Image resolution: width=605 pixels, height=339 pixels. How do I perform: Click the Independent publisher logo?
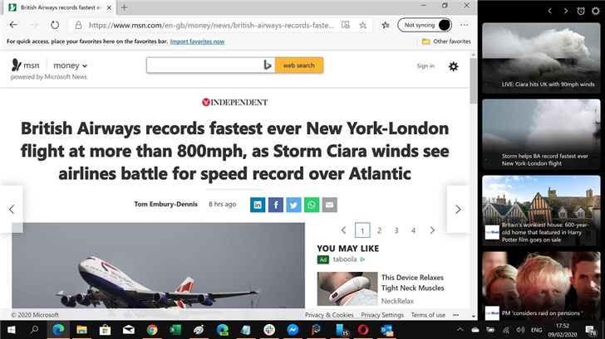[x=234, y=102]
